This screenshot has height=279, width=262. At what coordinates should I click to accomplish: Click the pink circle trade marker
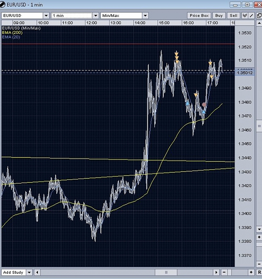204,104
